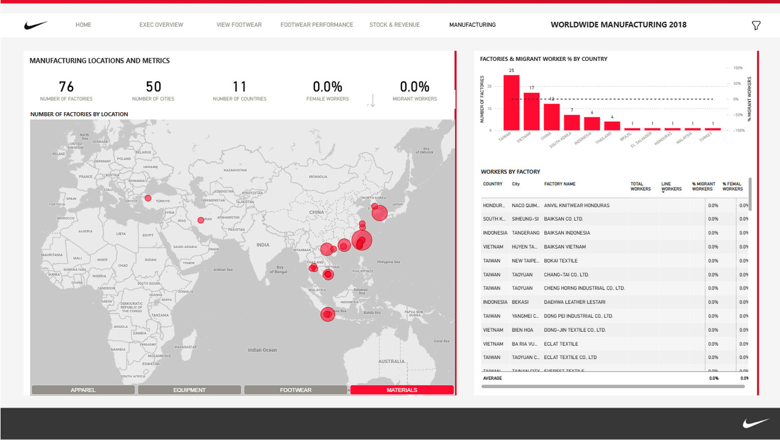Click the TANGERANG city cell
This screenshot has width=780, height=440.
click(526, 233)
